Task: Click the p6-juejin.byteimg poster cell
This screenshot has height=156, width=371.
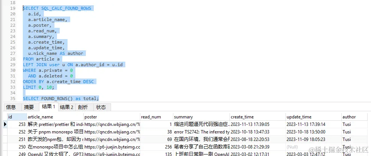Action: click(112, 147)
